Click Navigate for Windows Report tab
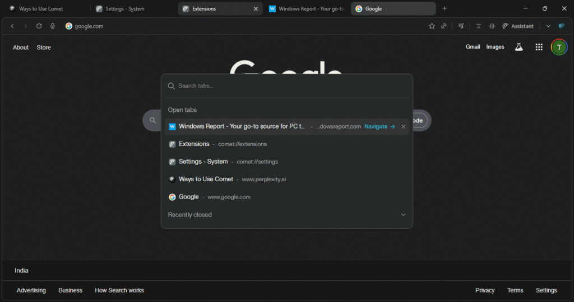574x302 pixels. pyautogui.click(x=379, y=126)
